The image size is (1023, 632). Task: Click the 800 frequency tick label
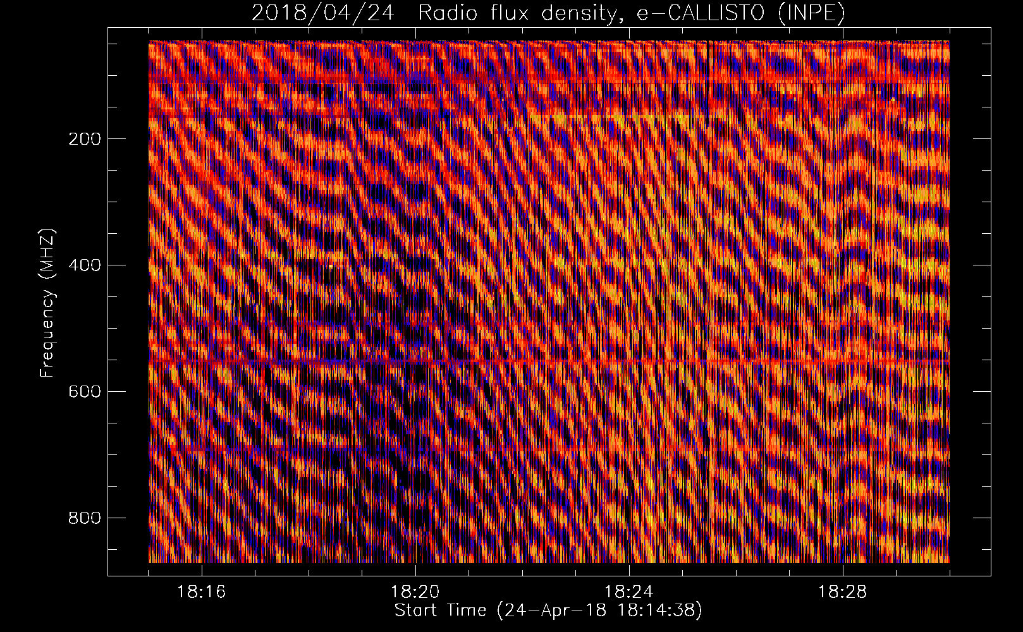pyautogui.click(x=85, y=518)
